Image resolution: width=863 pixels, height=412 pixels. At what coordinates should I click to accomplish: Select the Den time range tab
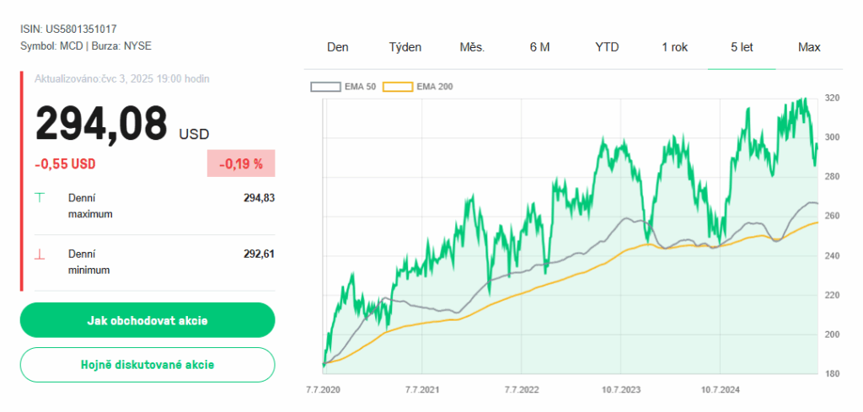tap(337, 47)
